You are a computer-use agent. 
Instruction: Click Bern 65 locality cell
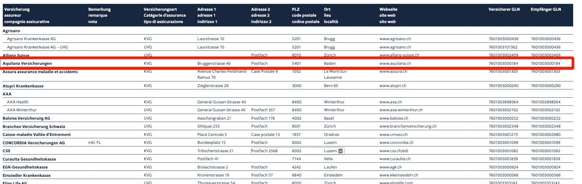coord(331,86)
